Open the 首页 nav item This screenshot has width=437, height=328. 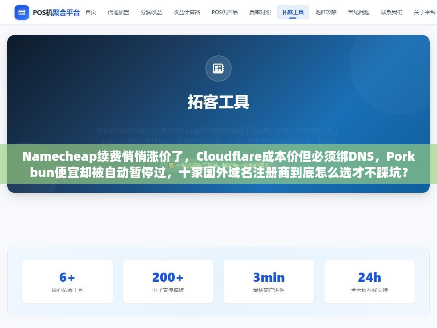[x=91, y=12]
